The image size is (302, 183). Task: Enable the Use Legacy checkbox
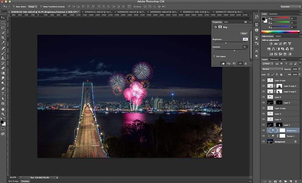click(x=214, y=56)
